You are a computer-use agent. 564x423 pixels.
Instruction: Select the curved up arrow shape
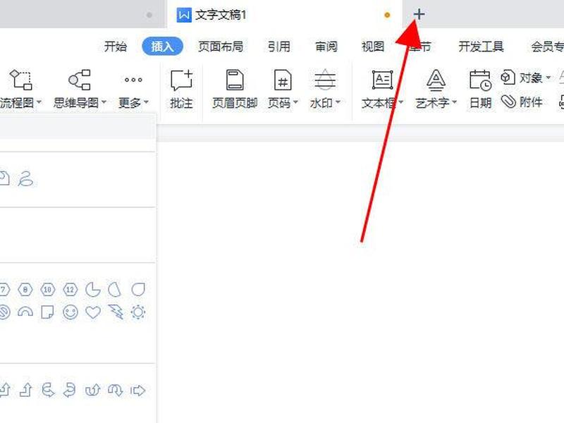pyautogui.click(x=92, y=390)
